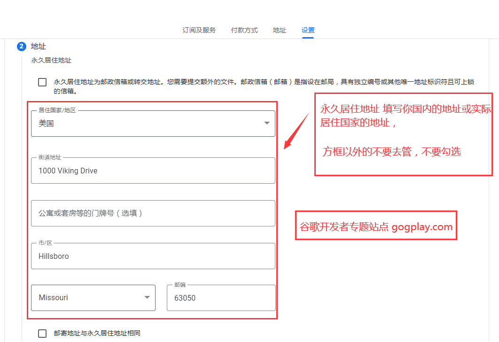Click the 永久居住地址 subheading text
Image resolution: width=499 pixels, height=342 pixels.
[x=51, y=61]
